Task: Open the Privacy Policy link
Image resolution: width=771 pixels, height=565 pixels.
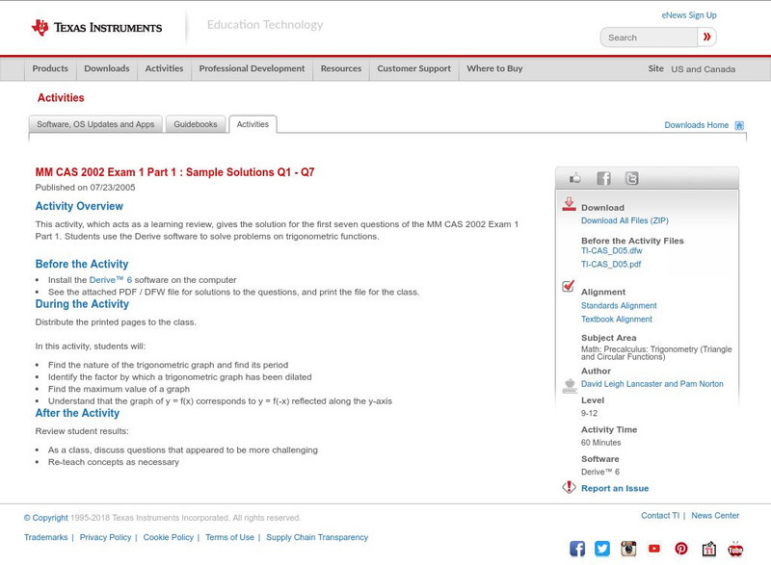Action: click(105, 537)
